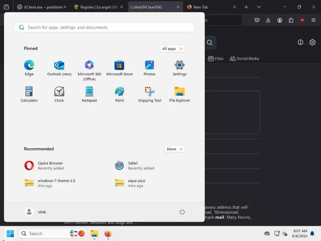Image resolution: width=321 pixels, height=241 pixels.
Task: Open the clock showing 8:07 AM
Action: pos(300,233)
